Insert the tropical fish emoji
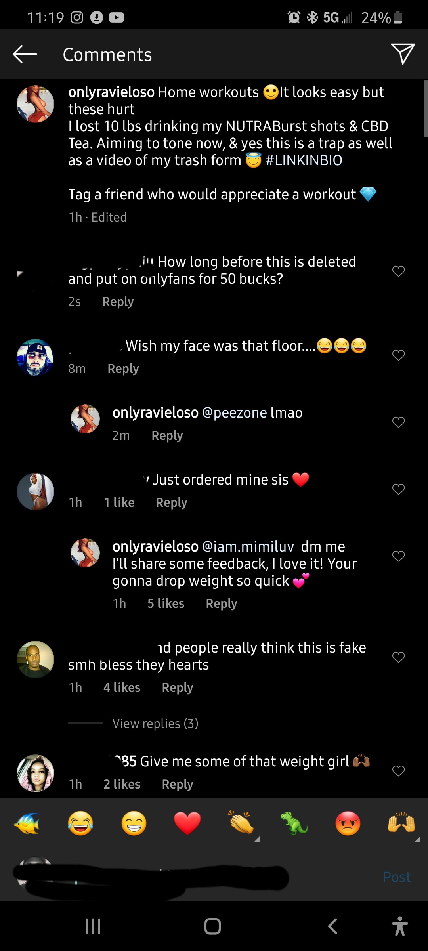Screen dimensions: 428x951 pyautogui.click(x=27, y=823)
